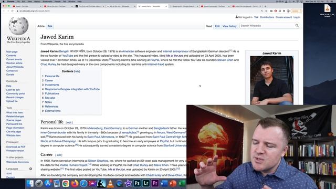Open Finder from the Dock
336x189 pixels.
(x=30, y=183)
